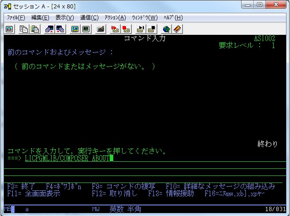
Task: Open the ファイル(F) menu
Action: pyautogui.click(x=16, y=18)
